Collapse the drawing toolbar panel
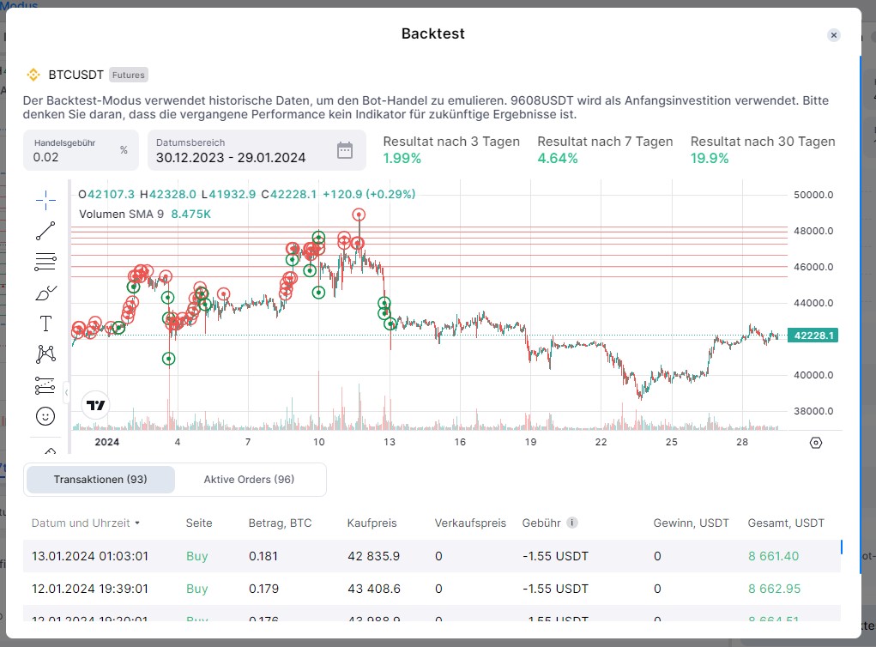Screen dimensions: 876x647 click(x=66, y=393)
